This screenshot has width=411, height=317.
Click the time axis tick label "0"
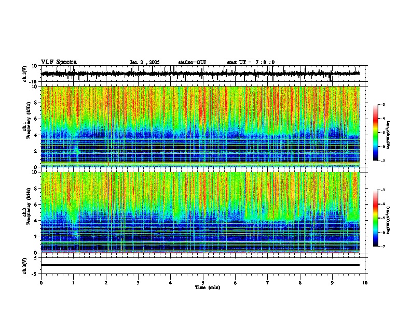(x=41, y=283)
